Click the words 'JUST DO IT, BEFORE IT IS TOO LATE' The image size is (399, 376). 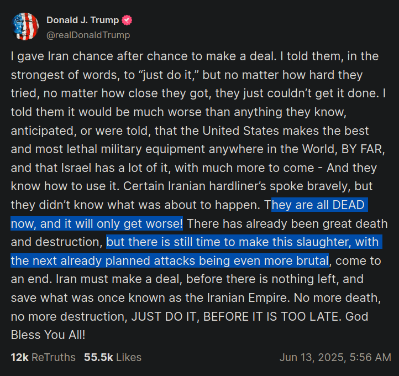236,316
